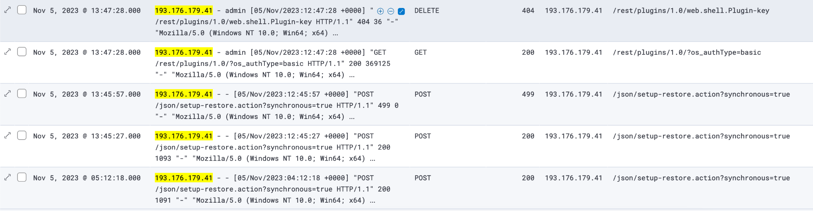Click the filter-for-value plus icon in the DELETE row

click(380, 11)
